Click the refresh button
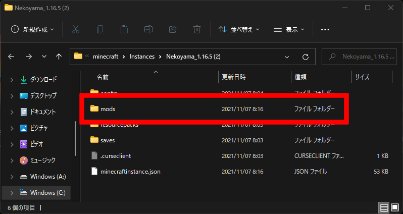Viewport: 403px width, 214px height. (306, 57)
